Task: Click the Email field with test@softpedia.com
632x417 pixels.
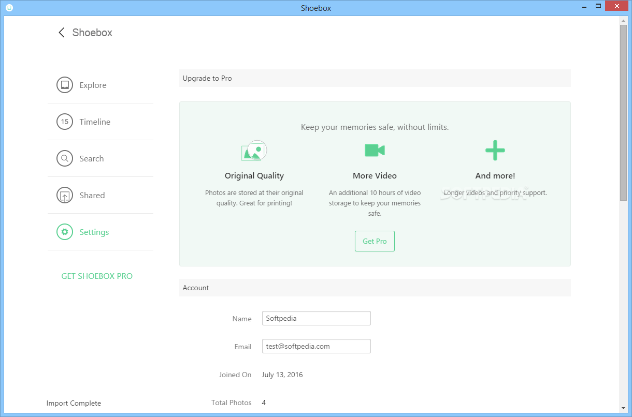Action: 317,346
